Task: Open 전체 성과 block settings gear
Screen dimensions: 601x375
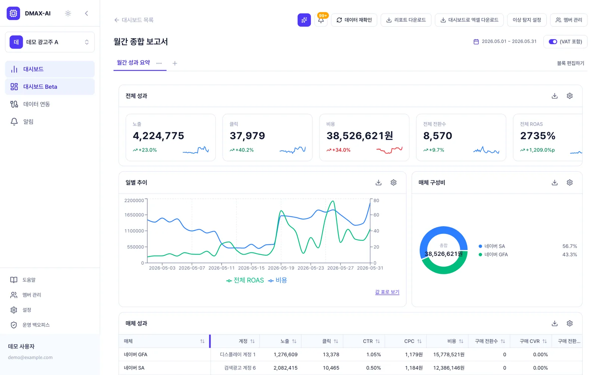Action: click(570, 96)
